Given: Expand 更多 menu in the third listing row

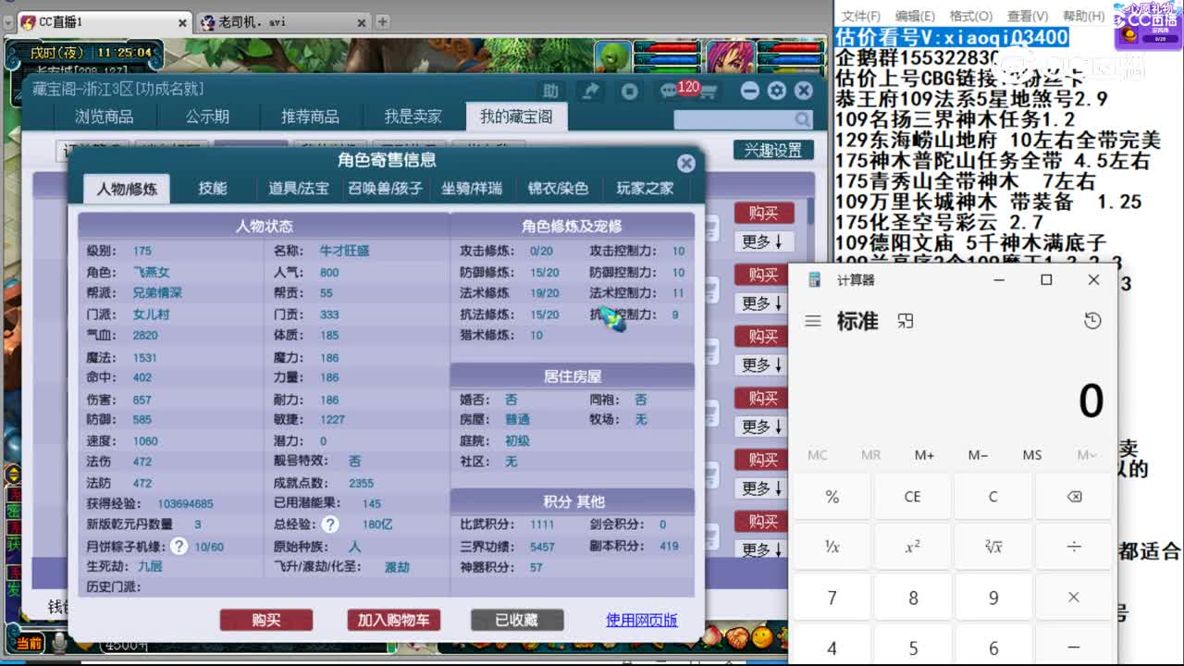Looking at the screenshot, I should tap(762, 365).
